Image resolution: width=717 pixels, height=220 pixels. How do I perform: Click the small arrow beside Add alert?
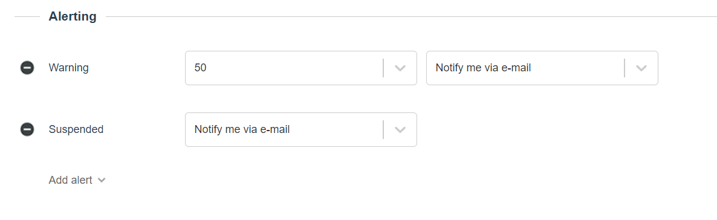click(x=102, y=180)
